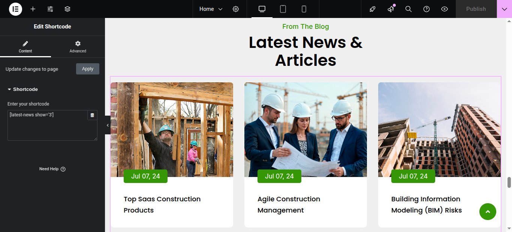Expand Publish options arrow
This screenshot has height=232, width=512.
(504, 9)
